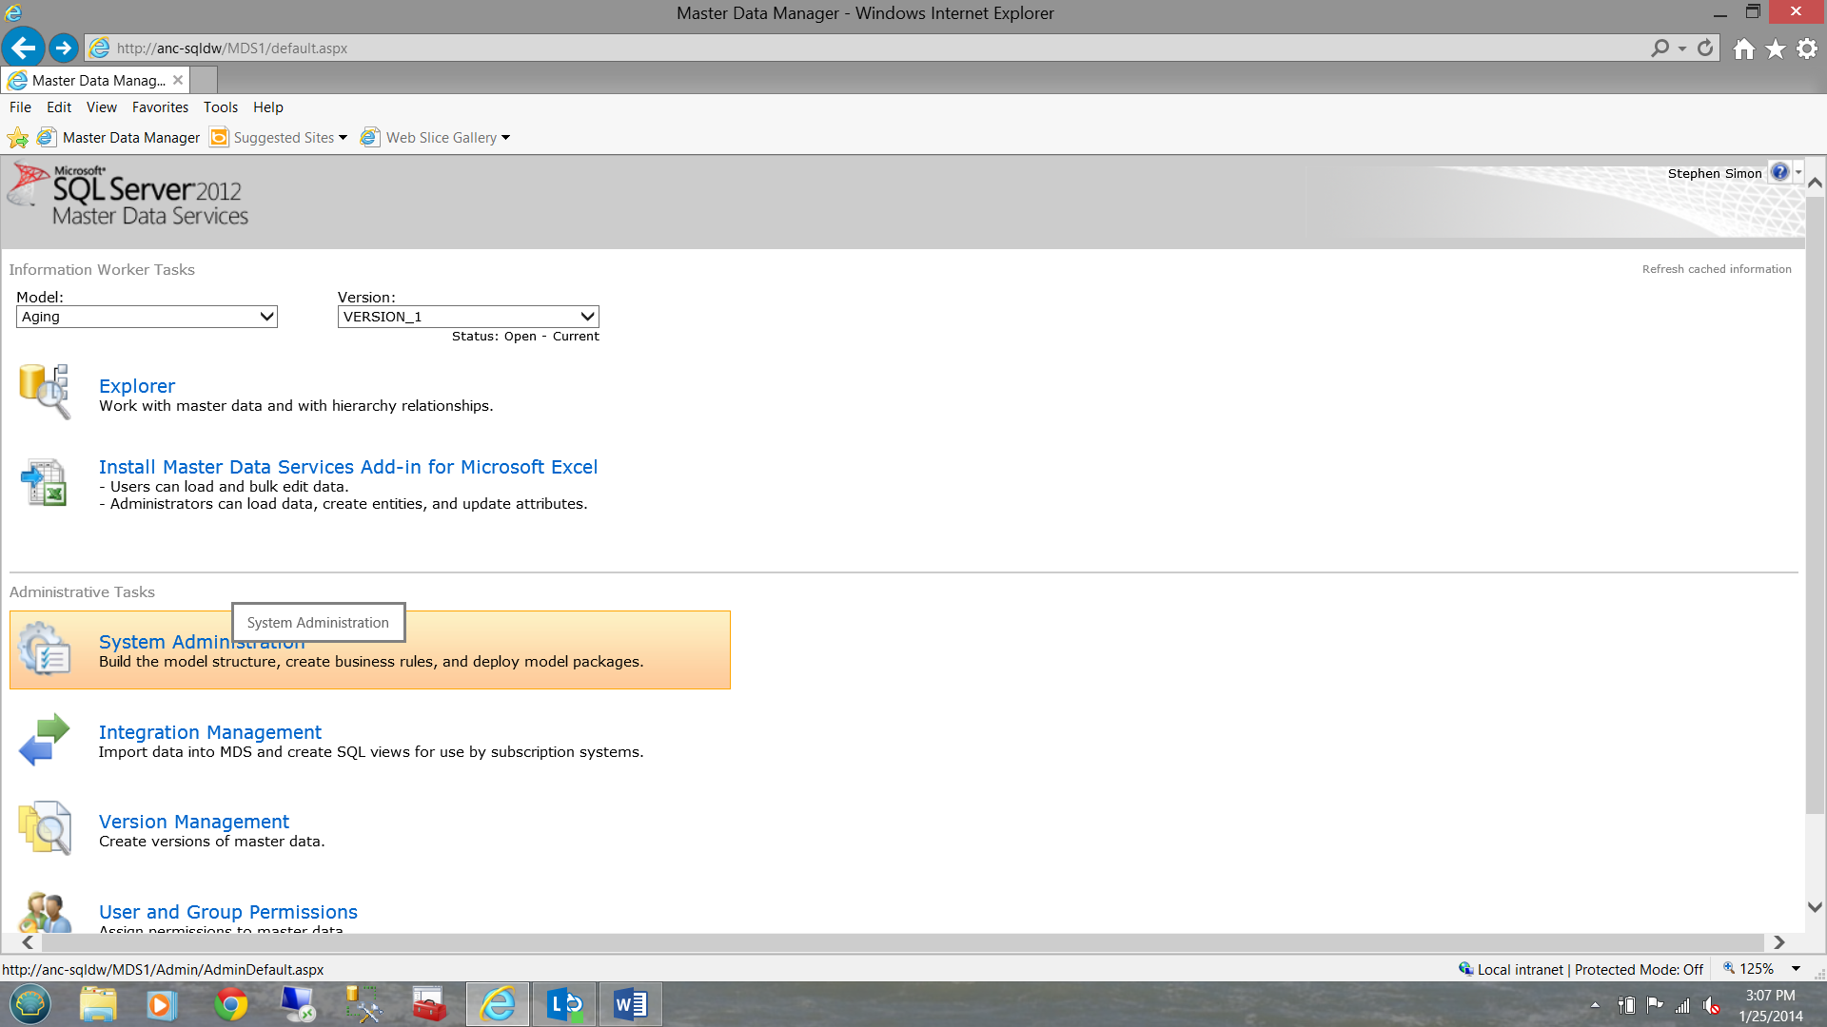
Task: Click the help question mark icon
Action: click(x=1779, y=172)
